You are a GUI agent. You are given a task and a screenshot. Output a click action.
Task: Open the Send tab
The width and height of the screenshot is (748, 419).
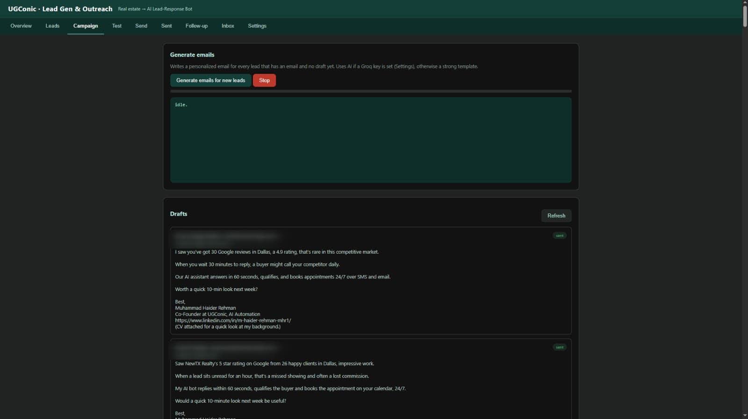click(x=141, y=26)
